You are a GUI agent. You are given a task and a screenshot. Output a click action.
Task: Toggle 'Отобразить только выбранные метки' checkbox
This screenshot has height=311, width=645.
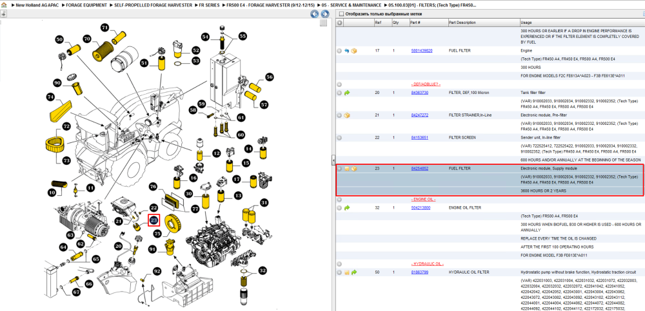pos(341,14)
